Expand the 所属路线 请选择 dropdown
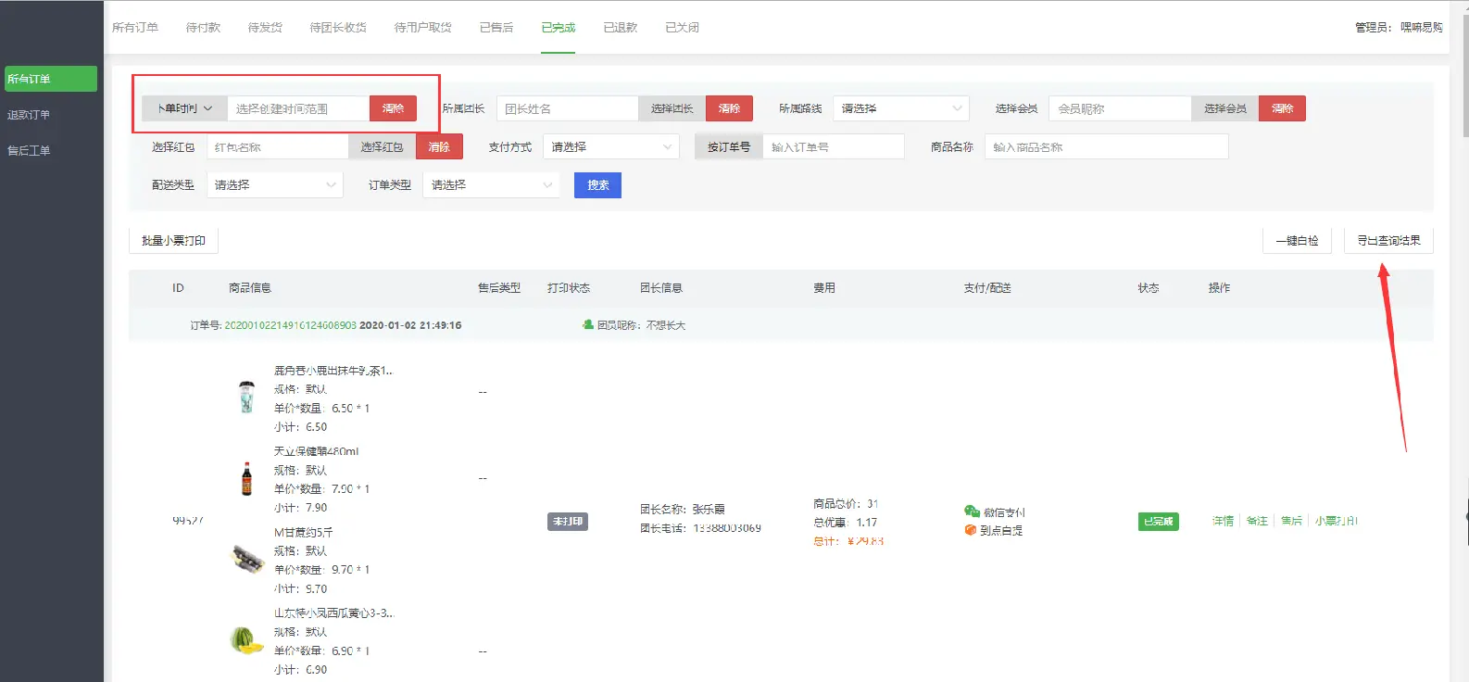1469x682 pixels. pos(901,108)
